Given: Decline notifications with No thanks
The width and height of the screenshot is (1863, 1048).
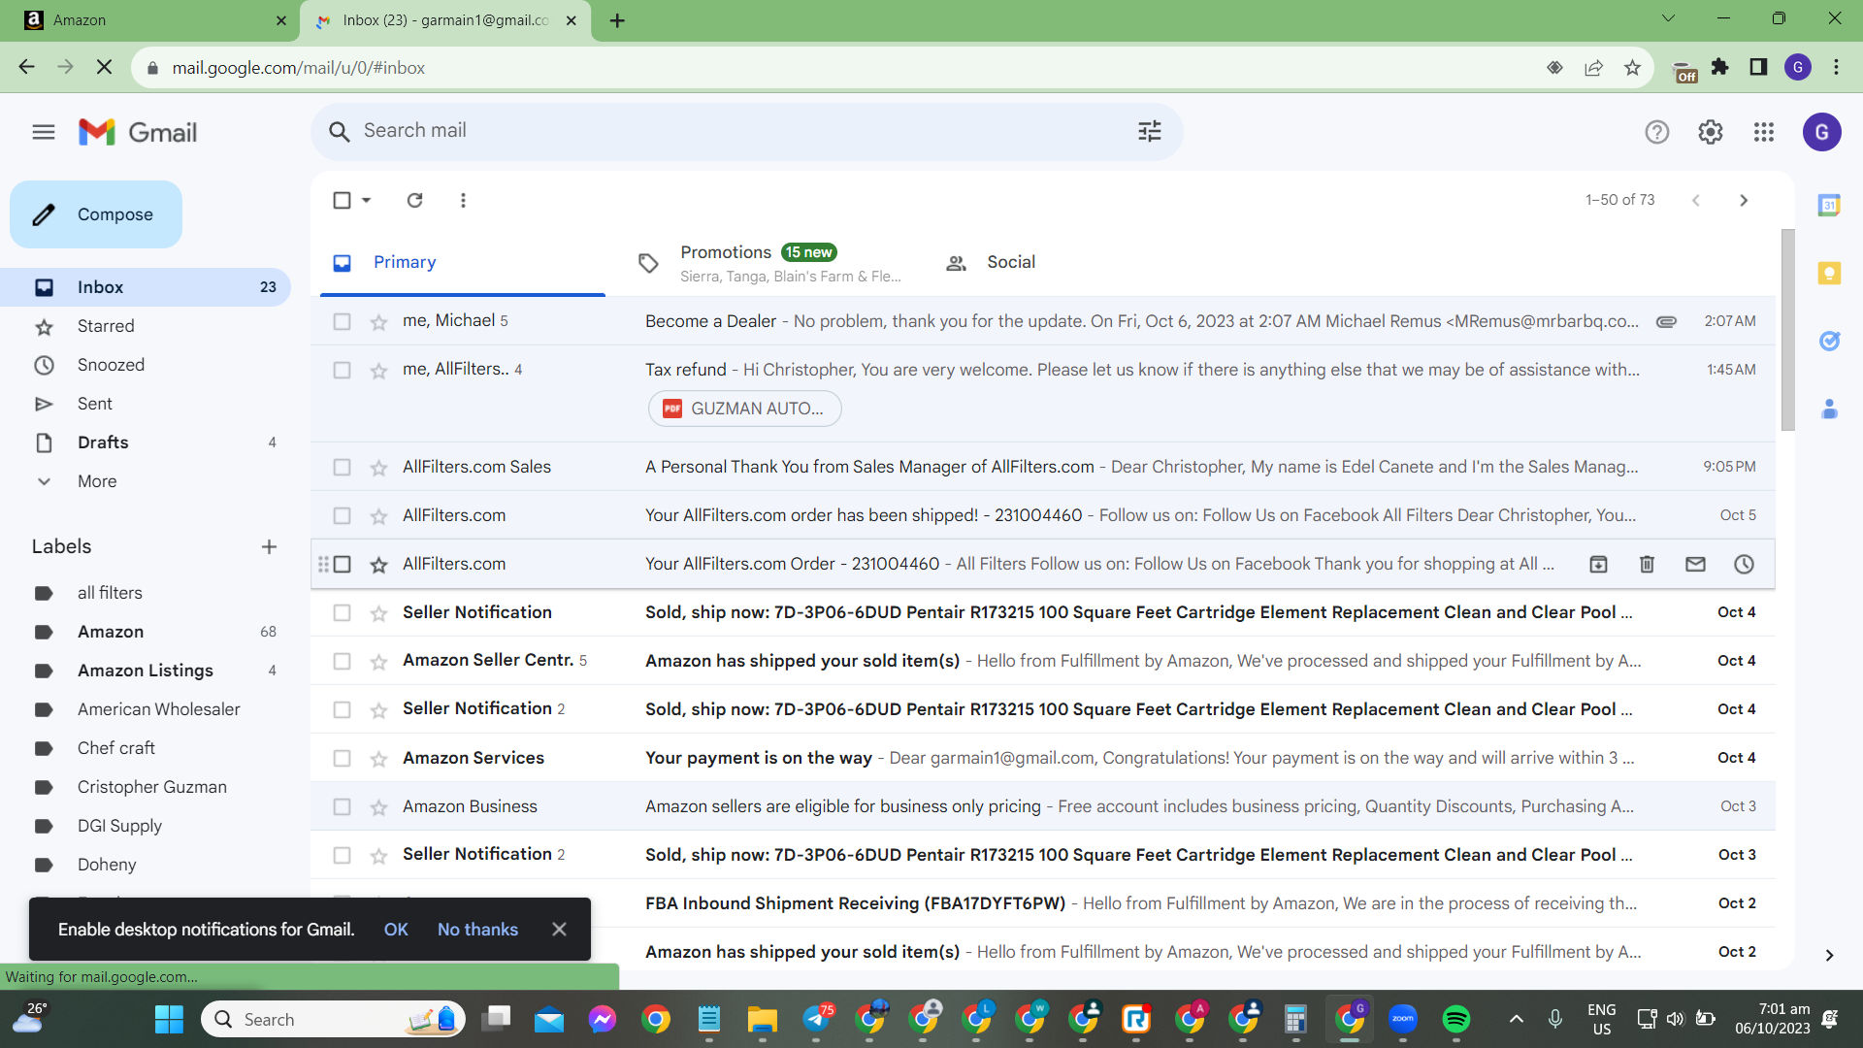Looking at the screenshot, I should (477, 930).
